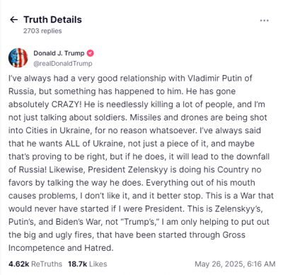Open the @realDonaldTrump handle link
Viewport: 283px width, 275px height.
point(63,64)
